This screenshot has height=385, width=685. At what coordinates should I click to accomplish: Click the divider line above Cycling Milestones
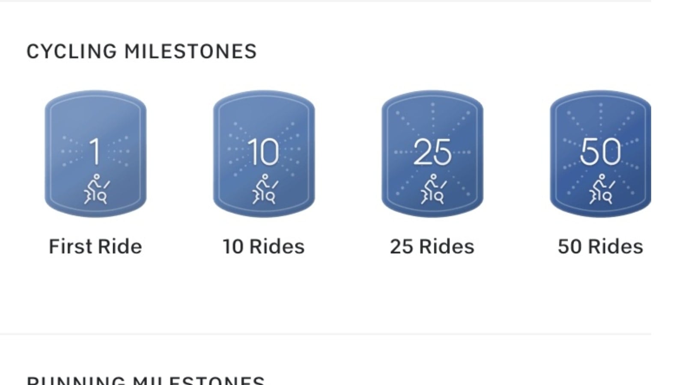[x=325, y=1]
